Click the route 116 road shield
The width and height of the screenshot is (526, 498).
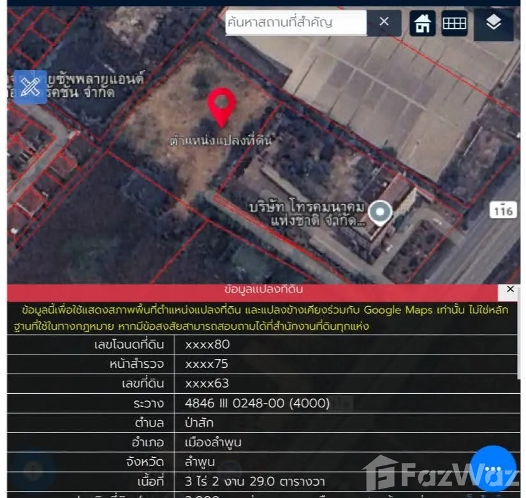[504, 210]
